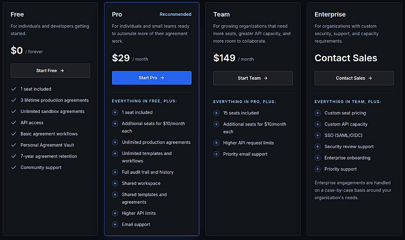Click Pro's Additional seats for $10/month text
This screenshot has width=405, height=240.
point(153,127)
